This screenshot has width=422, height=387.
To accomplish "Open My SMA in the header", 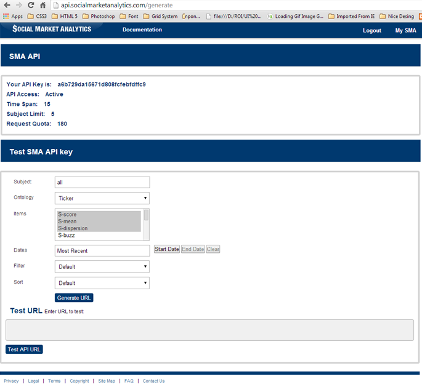I will (x=405, y=30).
